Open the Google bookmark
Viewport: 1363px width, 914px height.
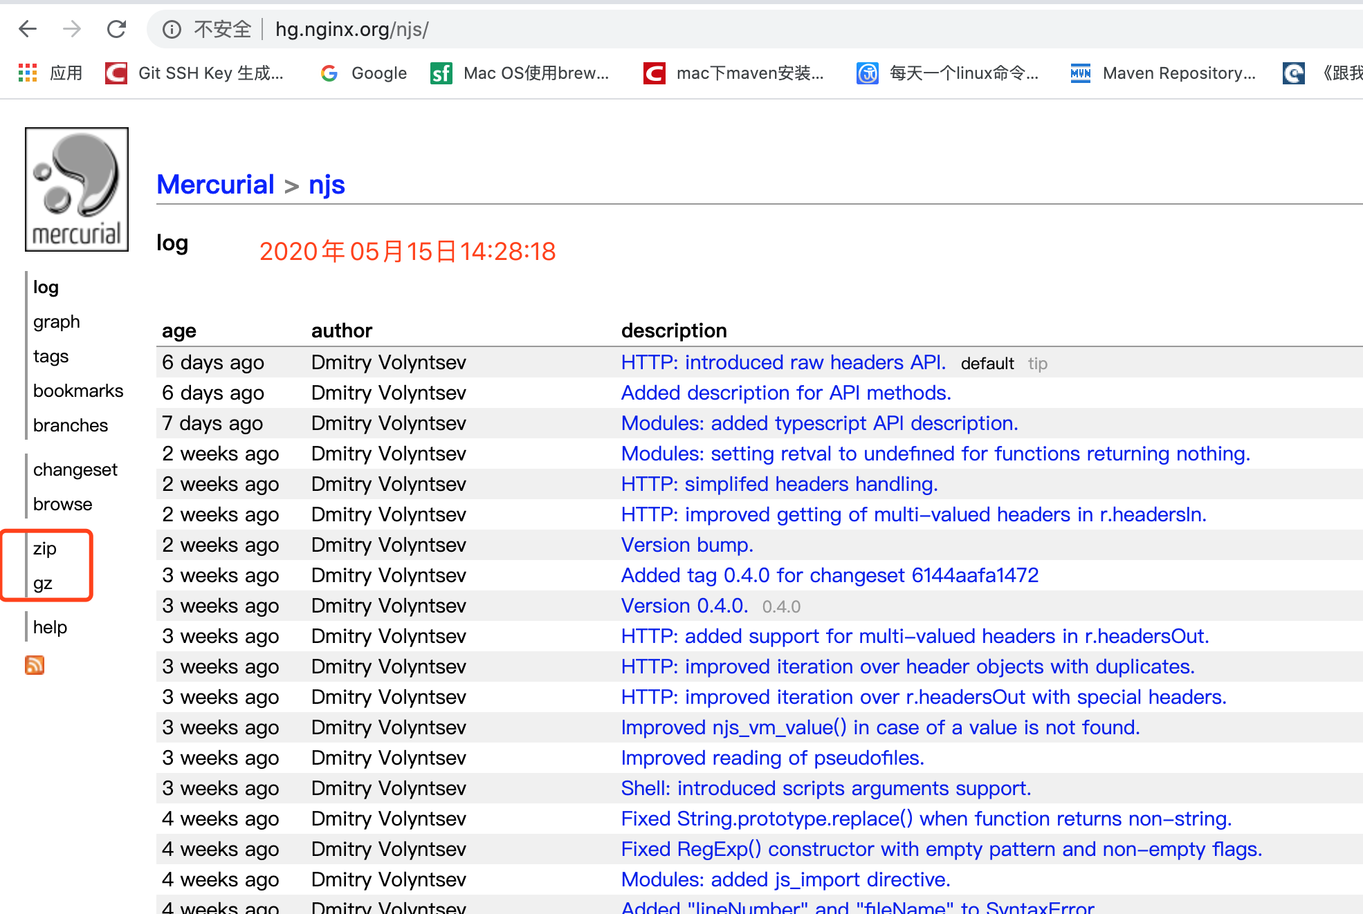pyautogui.click(x=364, y=73)
